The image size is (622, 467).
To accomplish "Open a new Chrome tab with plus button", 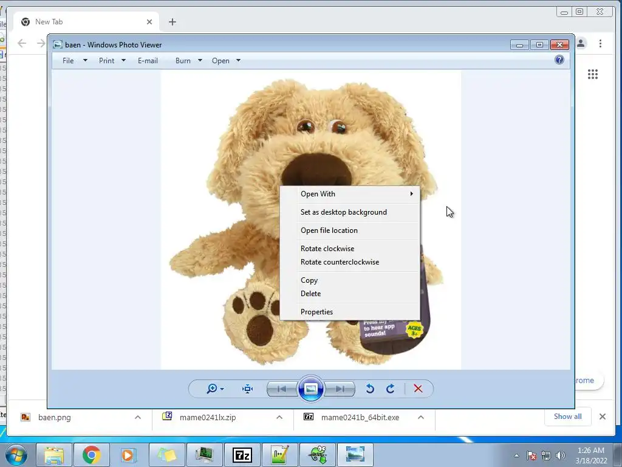I will tap(172, 22).
